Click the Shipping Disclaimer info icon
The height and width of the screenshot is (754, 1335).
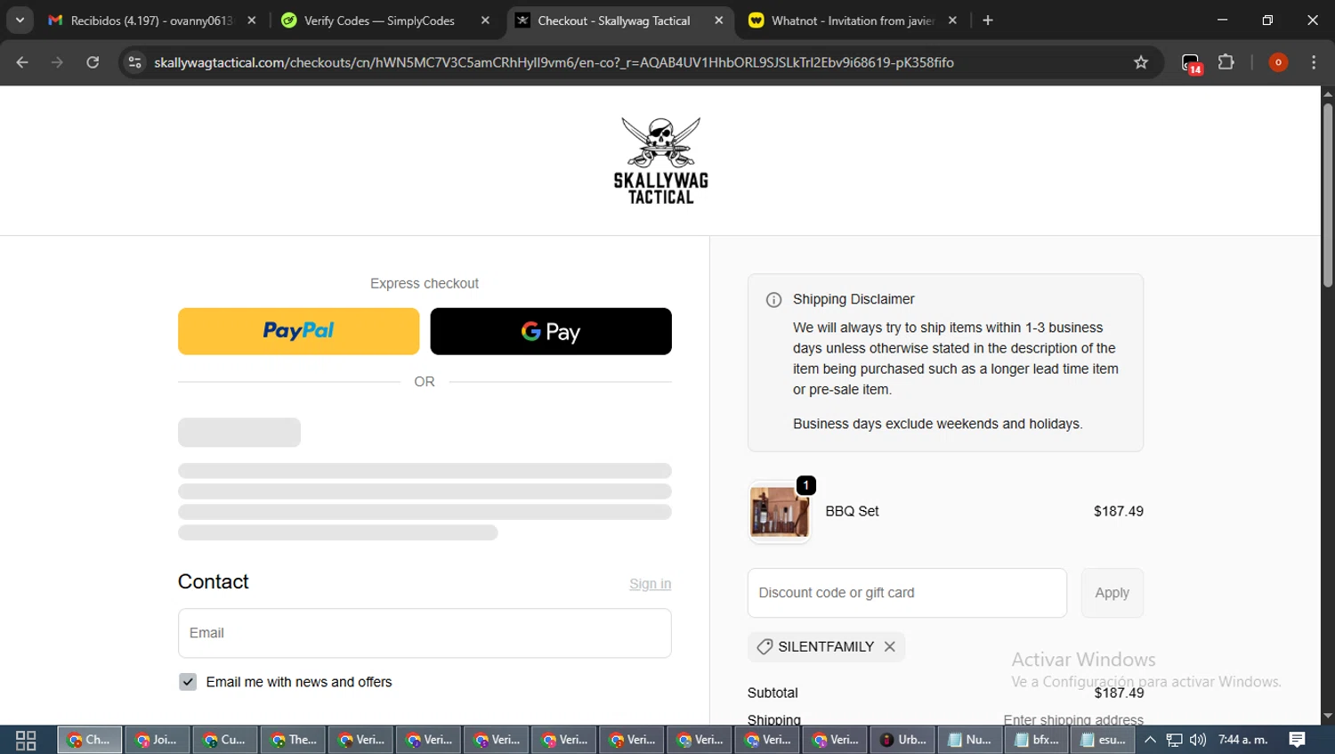pyautogui.click(x=773, y=300)
